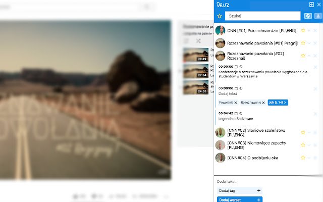Remove [CNN#02] Słoniowe szaleństwo entry

315,132
